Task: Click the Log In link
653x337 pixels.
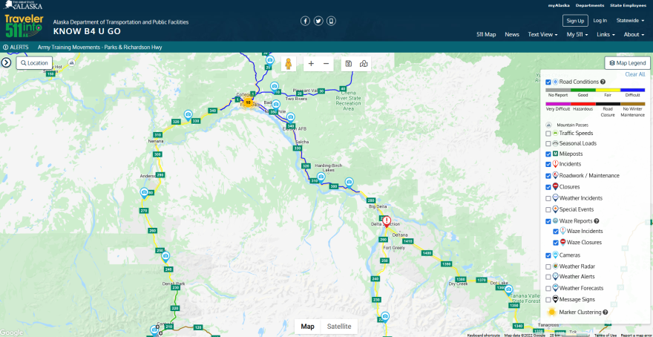Action: point(600,20)
